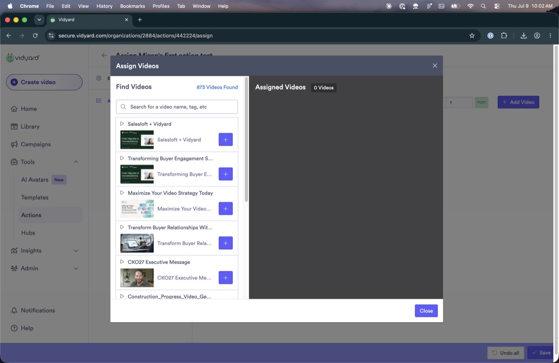Image resolution: width=559 pixels, height=363 pixels.
Task: Add CKO27 Executive Message video with plus
Action: [225, 277]
